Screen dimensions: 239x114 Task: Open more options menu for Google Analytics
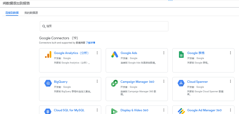pos(97,53)
